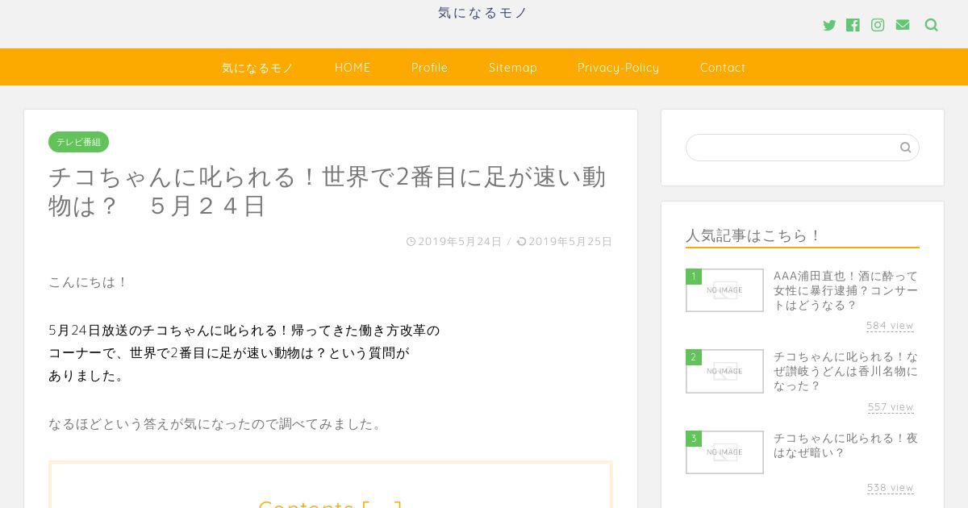
Task: Open Privacy-Policy menu item
Action: [619, 68]
